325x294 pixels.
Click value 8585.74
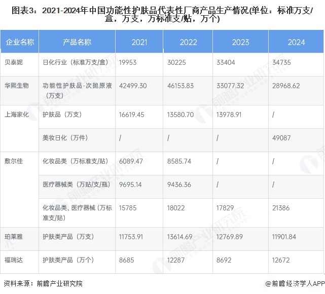(179, 161)
